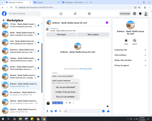Open the Sabrina conversation
152x121 pixels.
[x=21, y=102]
